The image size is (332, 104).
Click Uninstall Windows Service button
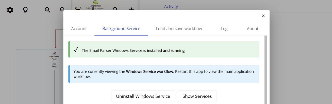click(x=143, y=96)
